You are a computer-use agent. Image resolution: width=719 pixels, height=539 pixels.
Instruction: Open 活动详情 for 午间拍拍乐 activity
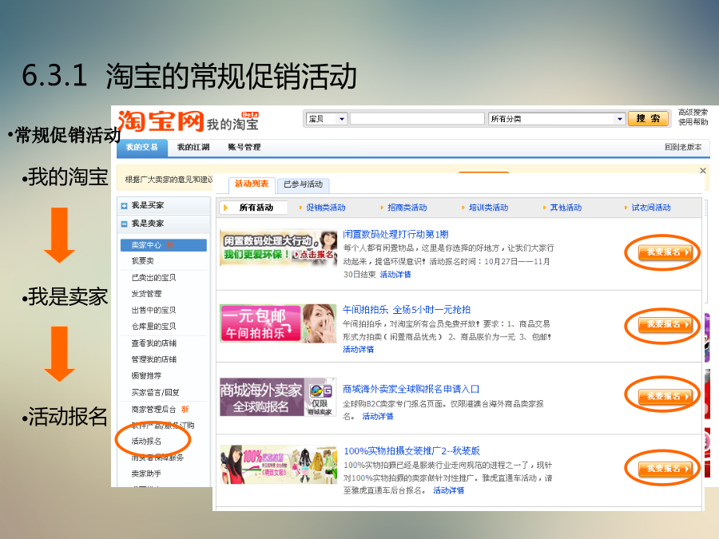(358, 350)
